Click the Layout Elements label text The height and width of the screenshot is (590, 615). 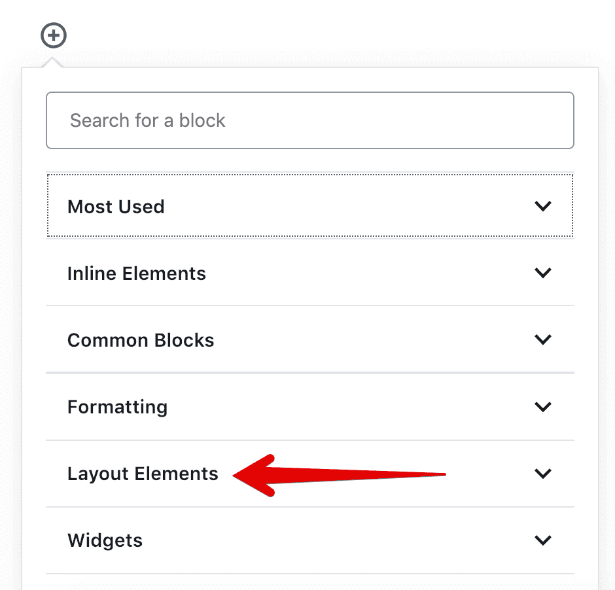point(143,474)
